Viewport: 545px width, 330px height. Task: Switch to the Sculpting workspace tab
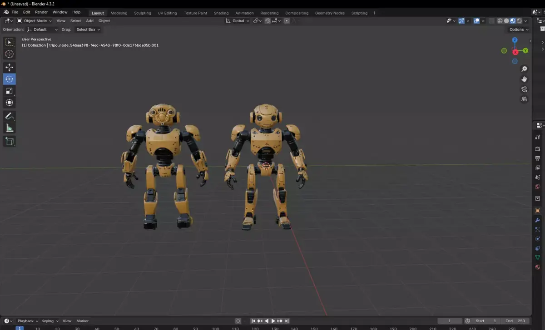(143, 13)
